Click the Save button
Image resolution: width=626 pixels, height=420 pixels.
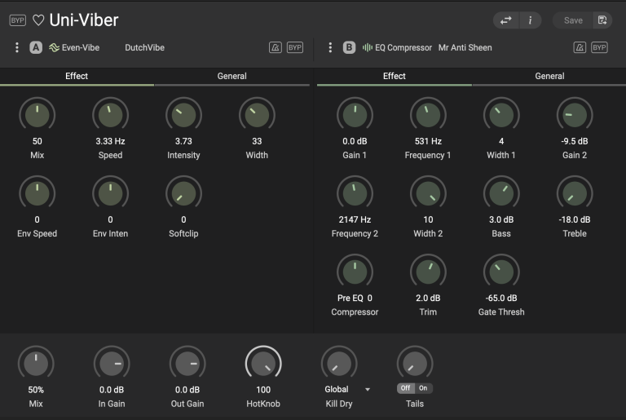click(x=573, y=20)
